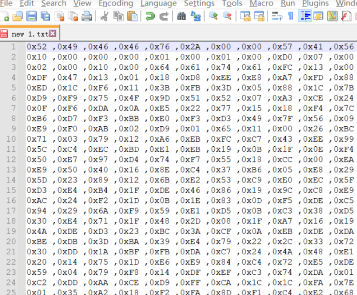
Task: Click the Open file folder icon
Action: 18,16
